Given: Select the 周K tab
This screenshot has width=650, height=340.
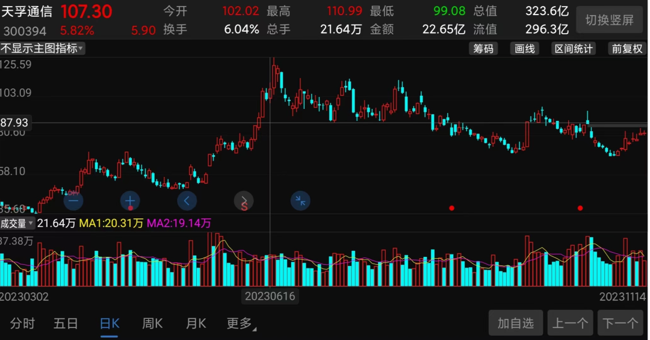Looking at the screenshot, I should [152, 323].
